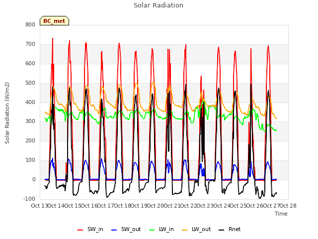318x239 pixels.
Task: Select the Solar Radiation (W/m2) axis label
Action: click(7, 113)
